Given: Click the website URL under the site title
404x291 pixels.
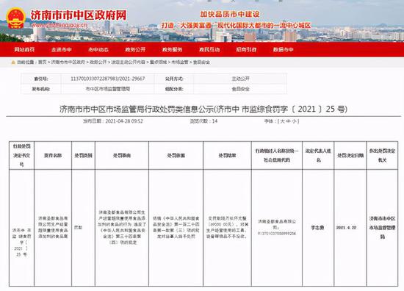Looking at the screenshot, I should tap(59, 26).
